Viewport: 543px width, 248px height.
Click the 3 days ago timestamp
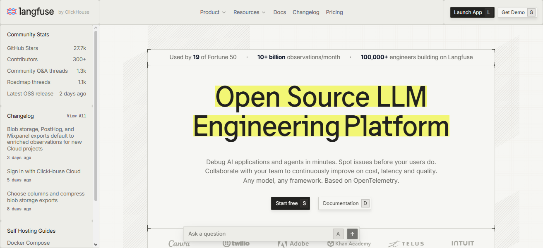click(x=19, y=158)
